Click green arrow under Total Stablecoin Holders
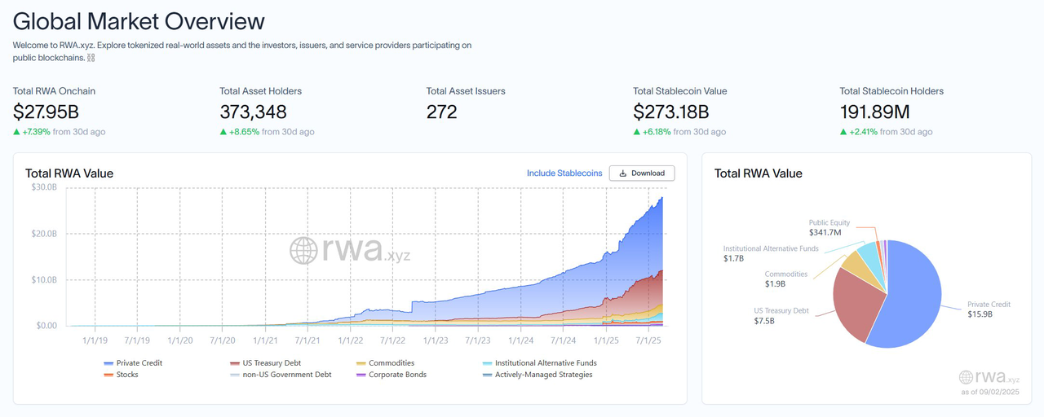Screen dimensions: 1044x417 point(844,132)
